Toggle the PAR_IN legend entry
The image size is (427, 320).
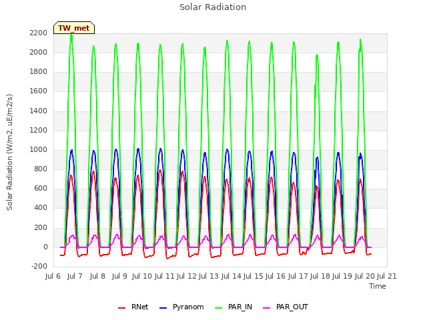point(234,307)
